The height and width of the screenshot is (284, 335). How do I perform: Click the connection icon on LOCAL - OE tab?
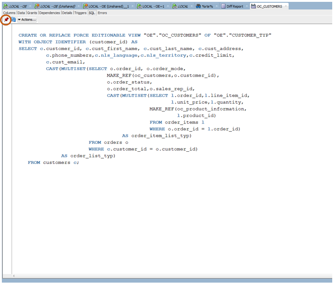point(6,6)
